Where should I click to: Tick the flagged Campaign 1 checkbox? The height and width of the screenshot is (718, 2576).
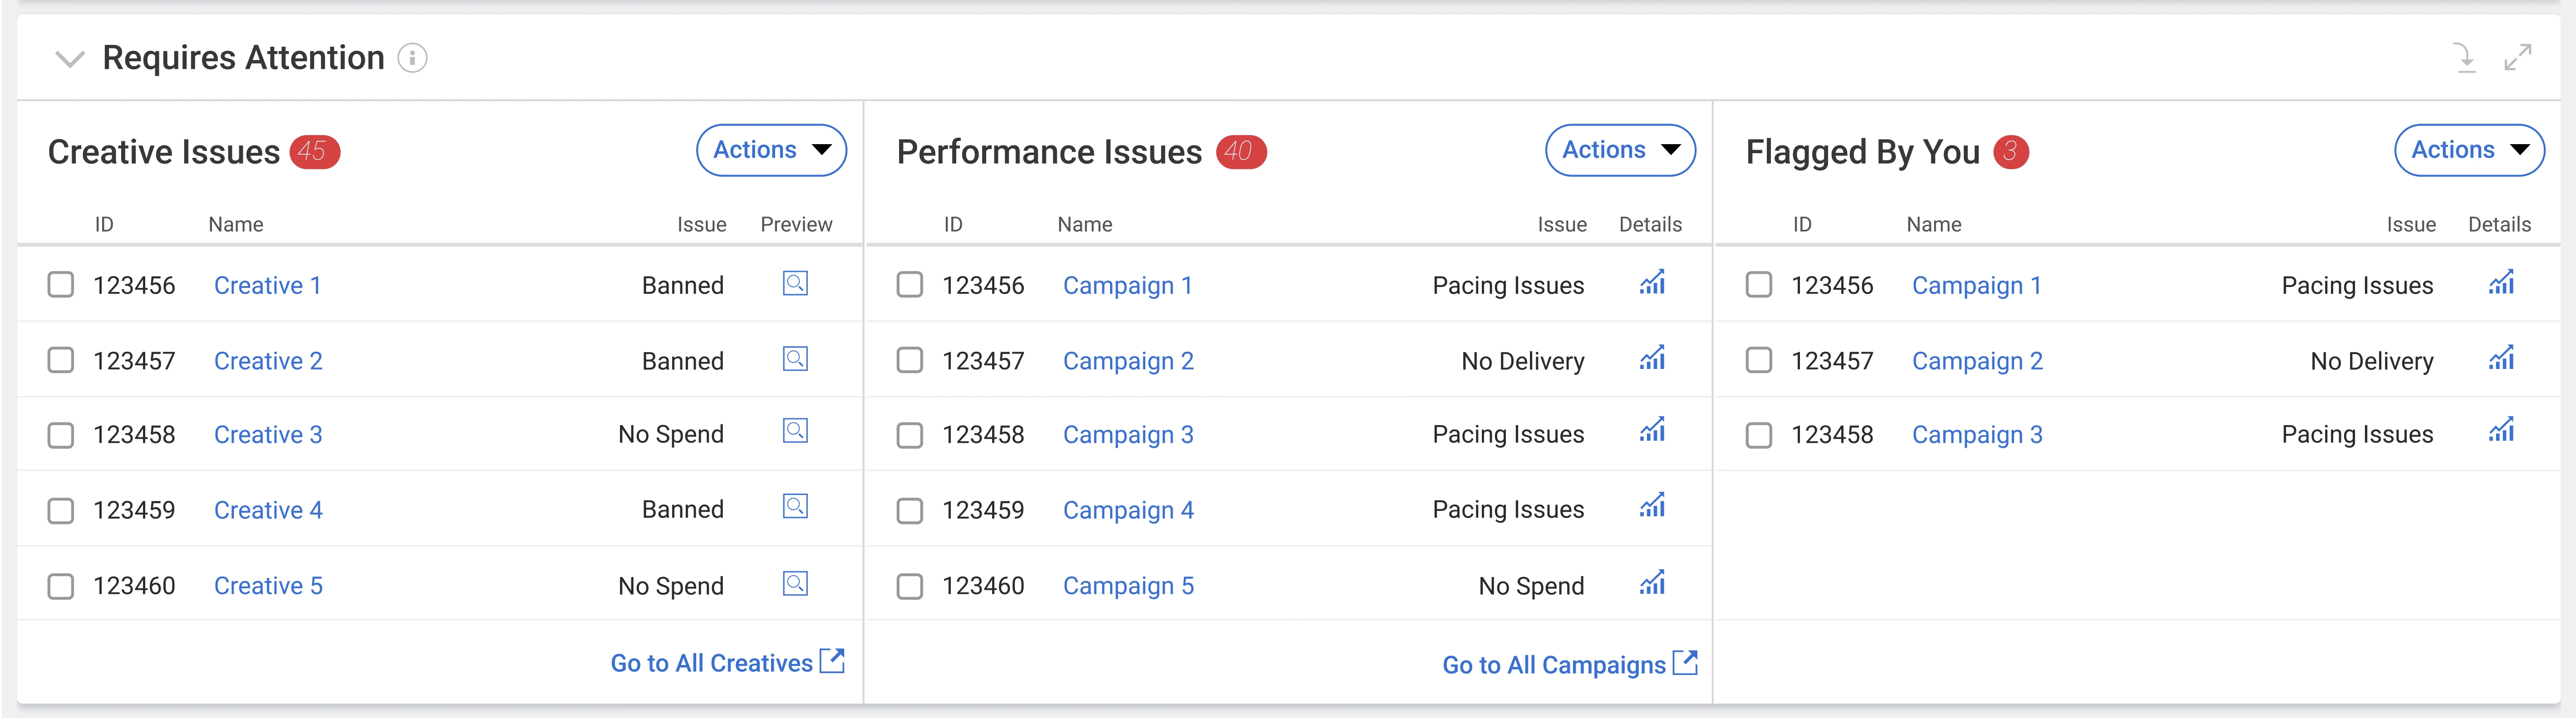(1759, 285)
